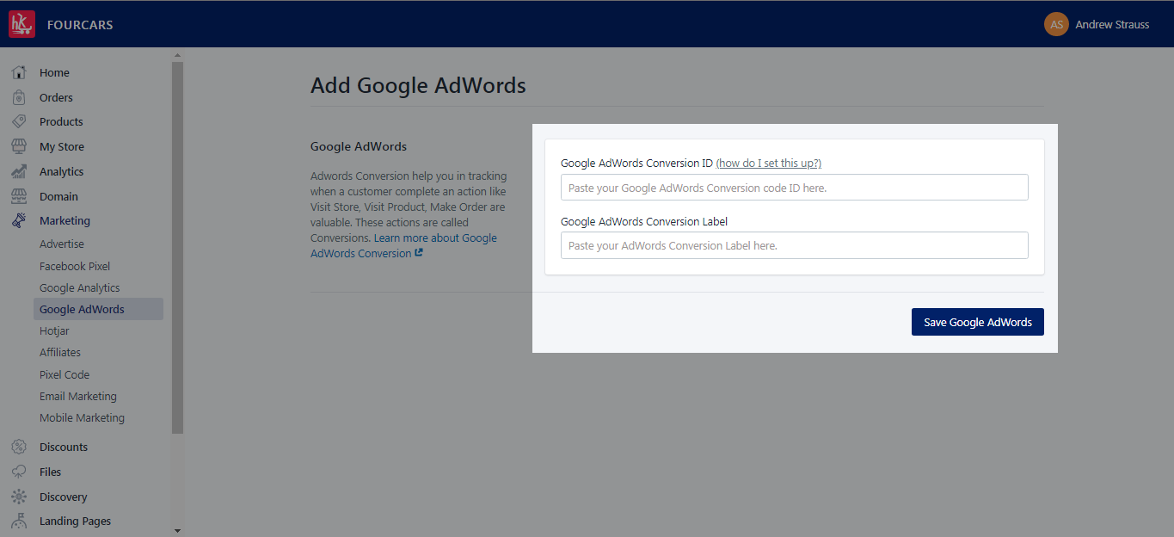
Task: Click the AS user avatar
Action: 1056,24
